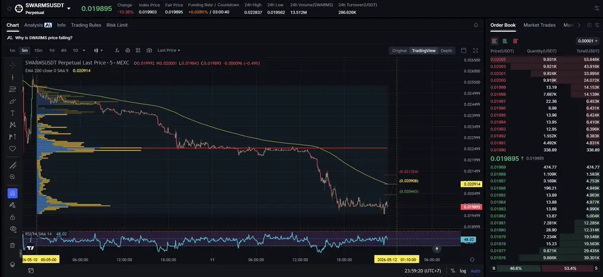Open the Fibonacci retracement tool
This screenshot has height=277, width=603.
(12, 89)
